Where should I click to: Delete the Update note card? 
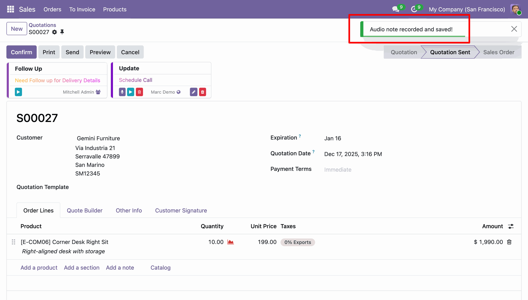203,92
